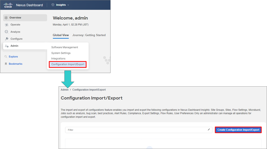The image size is (267, 149).
Task: Switch to the Global View tab
Action: (x=61, y=35)
